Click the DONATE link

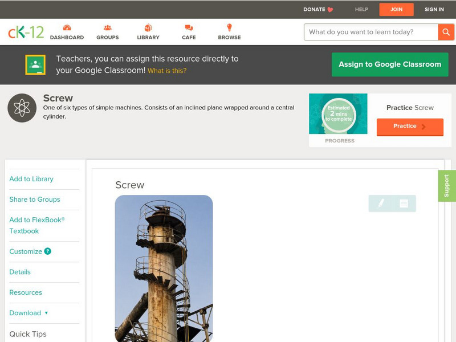(x=314, y=10)
